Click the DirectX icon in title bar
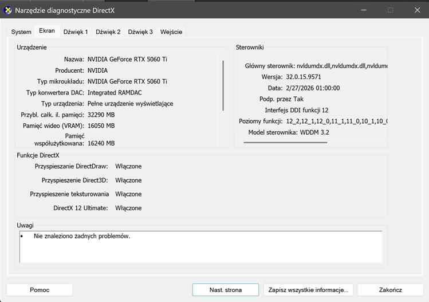This screenshot has height=302, width=429. pyautogui.click(x=8, y=10)
